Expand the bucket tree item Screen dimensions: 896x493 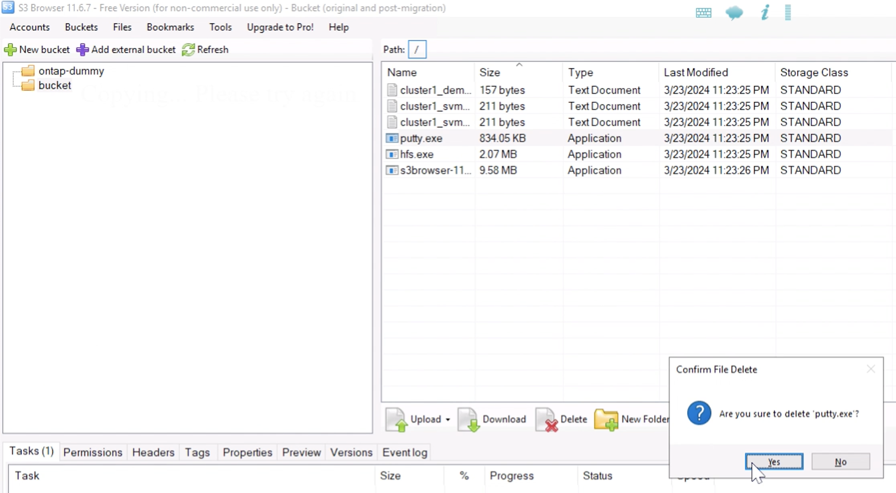[54, 85]
